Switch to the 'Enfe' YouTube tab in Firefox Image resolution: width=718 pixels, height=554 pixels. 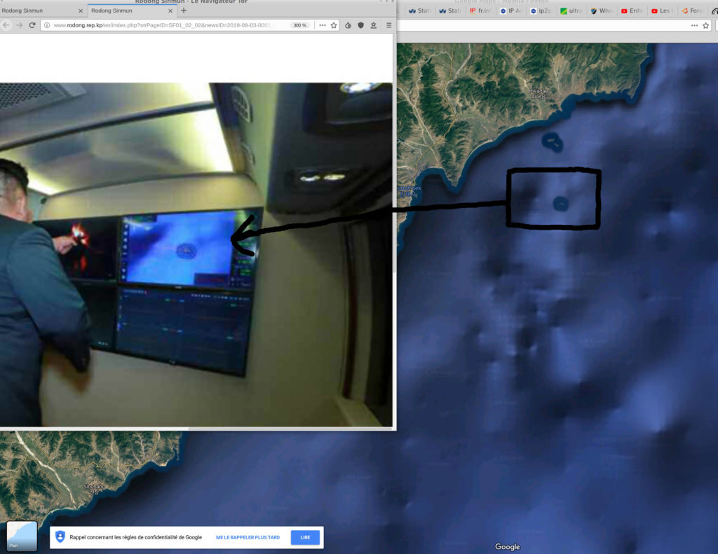point(631,11)
